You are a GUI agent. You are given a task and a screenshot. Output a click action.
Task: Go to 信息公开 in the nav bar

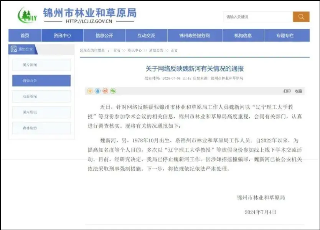pyautogui.click(x=104, y=36)
